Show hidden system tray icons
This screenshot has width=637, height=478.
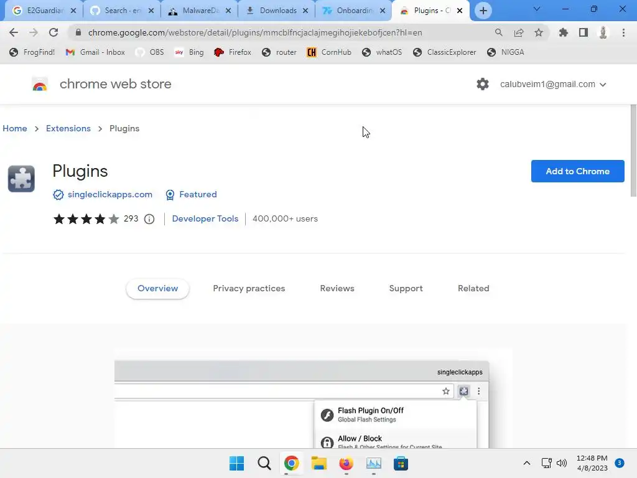coord(526,463)
